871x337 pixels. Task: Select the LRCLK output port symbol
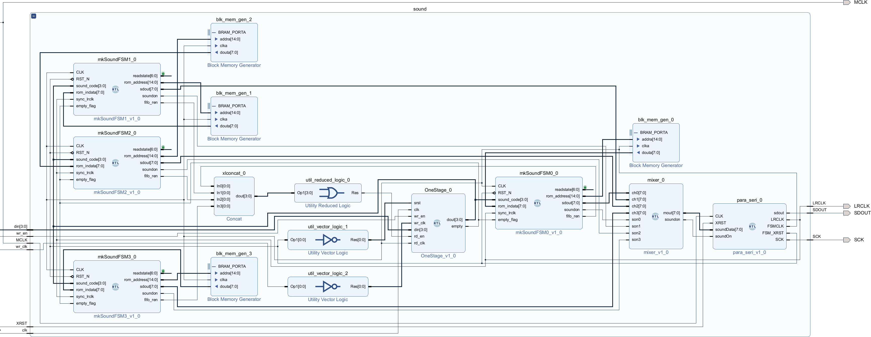[847, 206]
